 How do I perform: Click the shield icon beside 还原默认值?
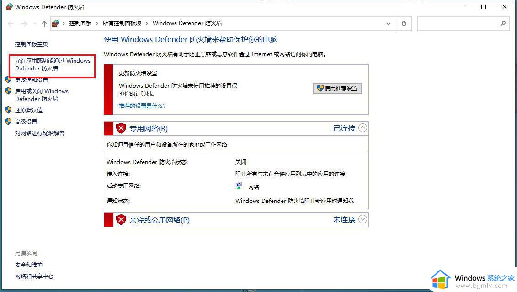coord(9,110)
